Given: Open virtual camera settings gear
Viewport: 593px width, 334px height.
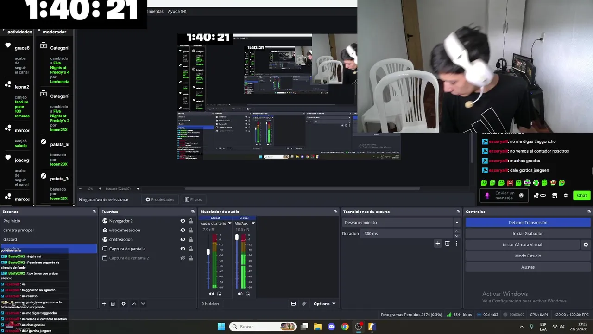Looking at the screenshot, I should pos(586,245).
